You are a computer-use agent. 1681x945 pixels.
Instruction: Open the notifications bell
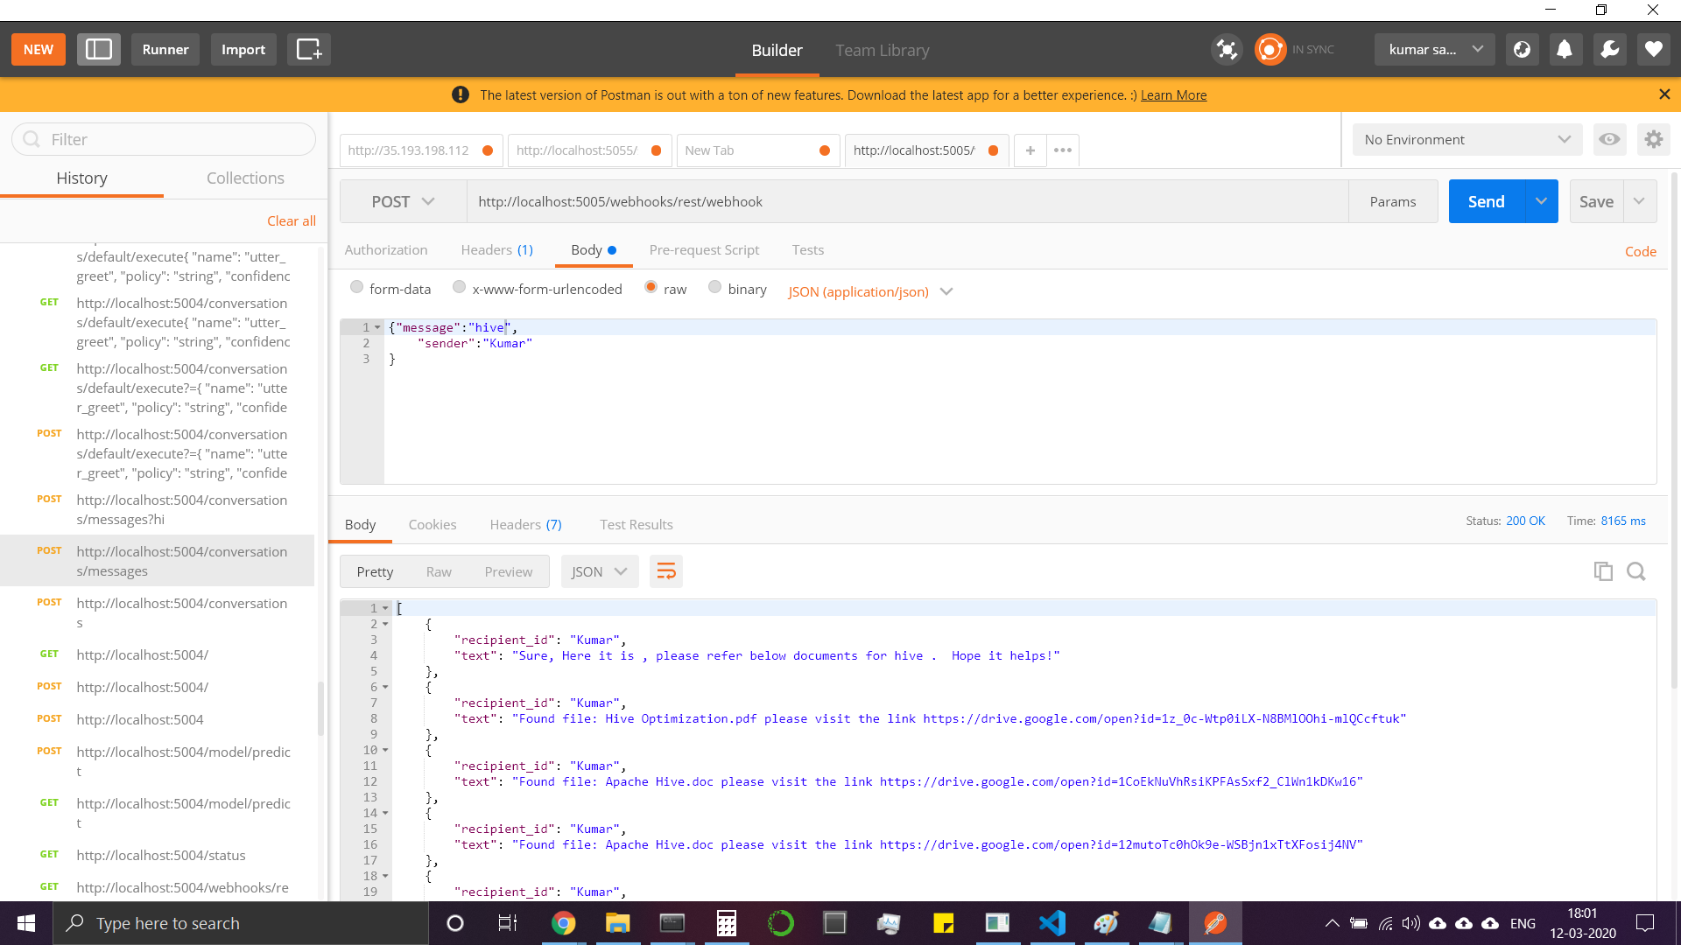pyautogui.click(x=1565, y=50)
